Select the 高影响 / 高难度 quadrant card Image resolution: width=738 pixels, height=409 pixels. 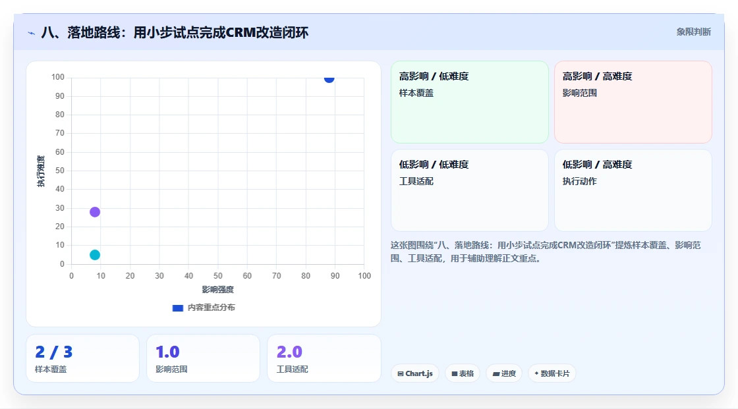(x=633, y=101)
